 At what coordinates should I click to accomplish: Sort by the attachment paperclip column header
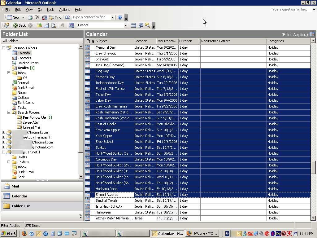pyautogui.click(x=93, y=41)
